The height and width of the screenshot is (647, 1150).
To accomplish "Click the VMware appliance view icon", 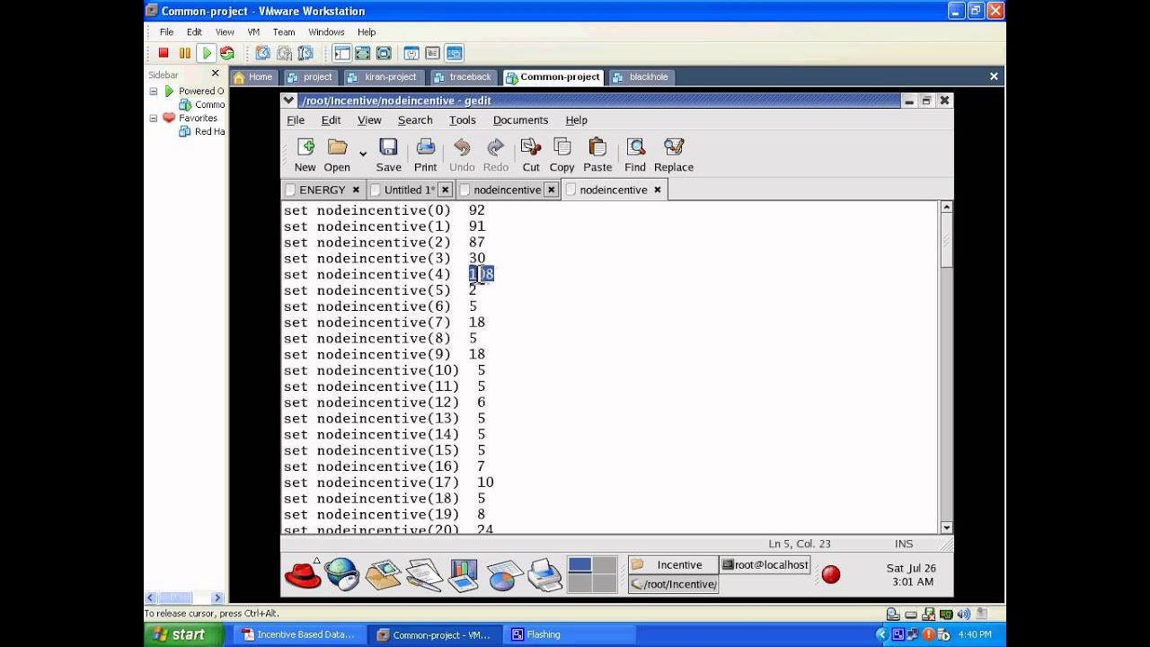I will pos(433,53).
